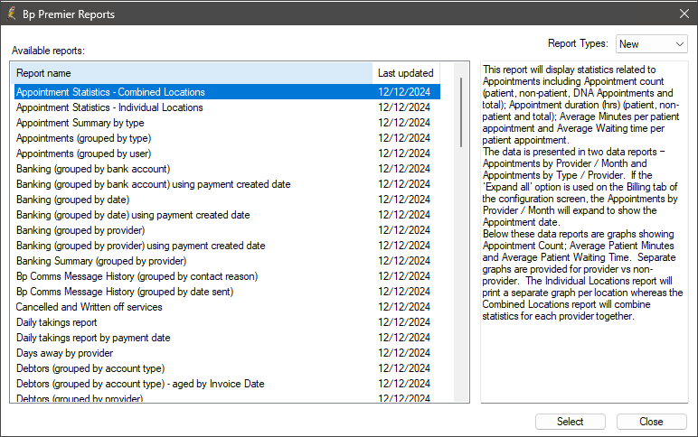
Task: Click the reports list scrollbar thumb
Action: (461, 113)
